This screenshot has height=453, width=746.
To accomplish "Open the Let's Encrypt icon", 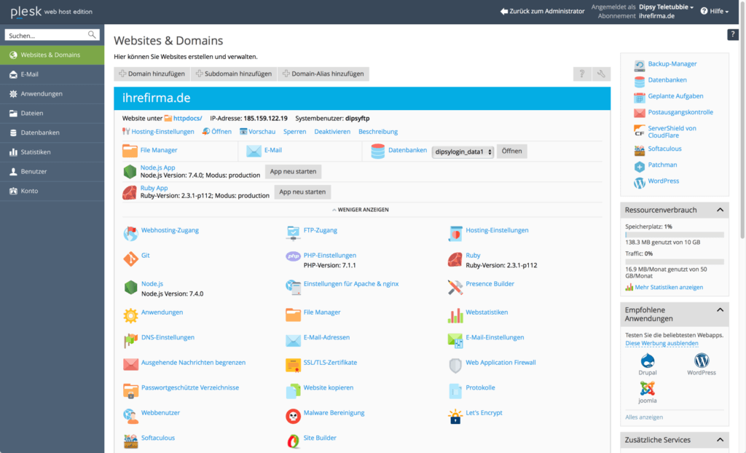I will pos(455,416).
